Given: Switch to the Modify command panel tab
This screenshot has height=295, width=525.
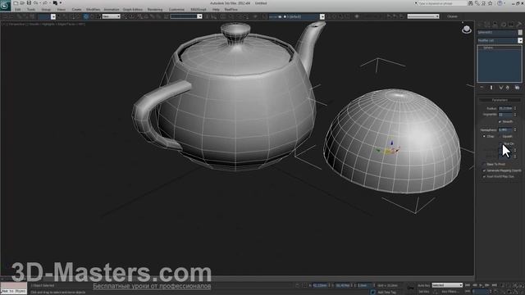Looking at the screenshot, I should 487,25.
